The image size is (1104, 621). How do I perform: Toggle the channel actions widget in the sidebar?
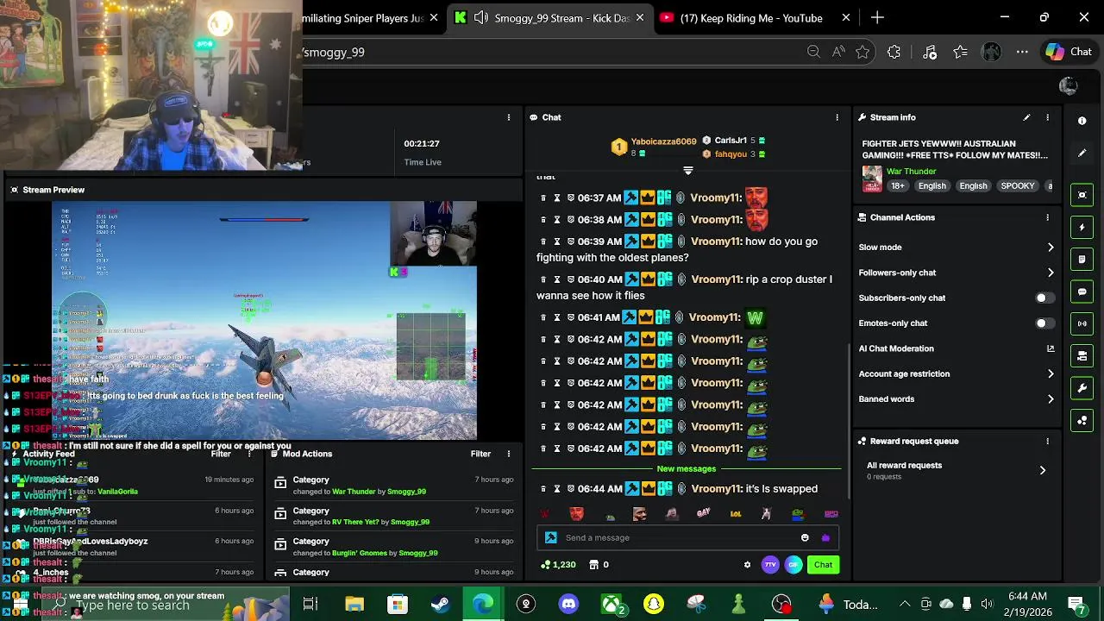[1082, 355]
